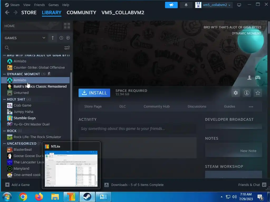Open the Games menu
Image resolution: width=270 pixels, height=202 pixels.
[x=53, y=5]
